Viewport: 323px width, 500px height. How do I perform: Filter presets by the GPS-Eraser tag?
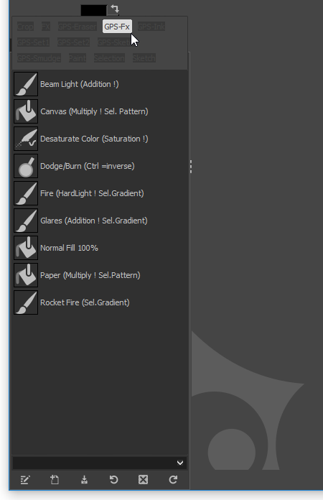(x=77, y=27)
